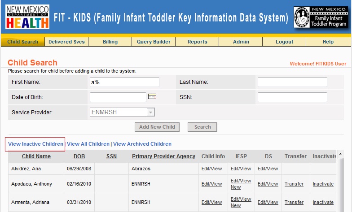The height and width of the screenshot is (212, 352).
Task: Create New IFSP for Apodaca, Anthony
Action: point(236,187)
